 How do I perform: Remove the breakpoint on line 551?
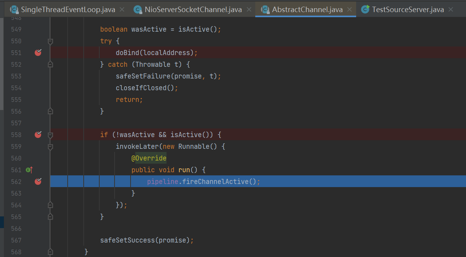coord(38,53)
